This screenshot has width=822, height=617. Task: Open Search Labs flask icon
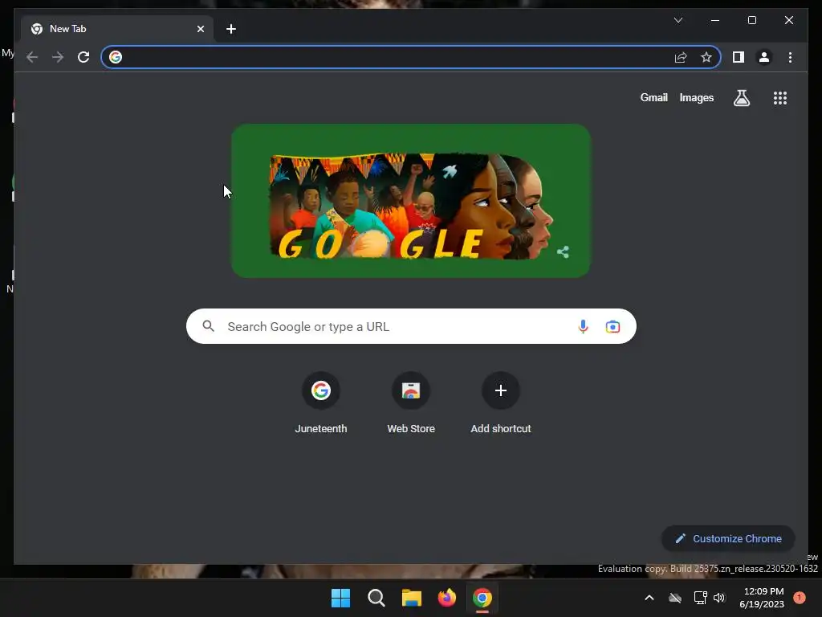tap(741, 98)
